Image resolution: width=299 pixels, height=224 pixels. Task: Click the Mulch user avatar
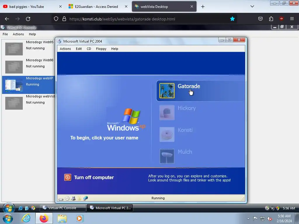pyautogui.click(x=167, y=156)
